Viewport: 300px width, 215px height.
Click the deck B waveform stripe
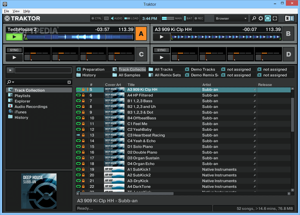point(226,37)
